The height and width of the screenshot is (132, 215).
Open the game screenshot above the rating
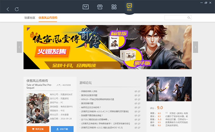[x=169, y=89]
